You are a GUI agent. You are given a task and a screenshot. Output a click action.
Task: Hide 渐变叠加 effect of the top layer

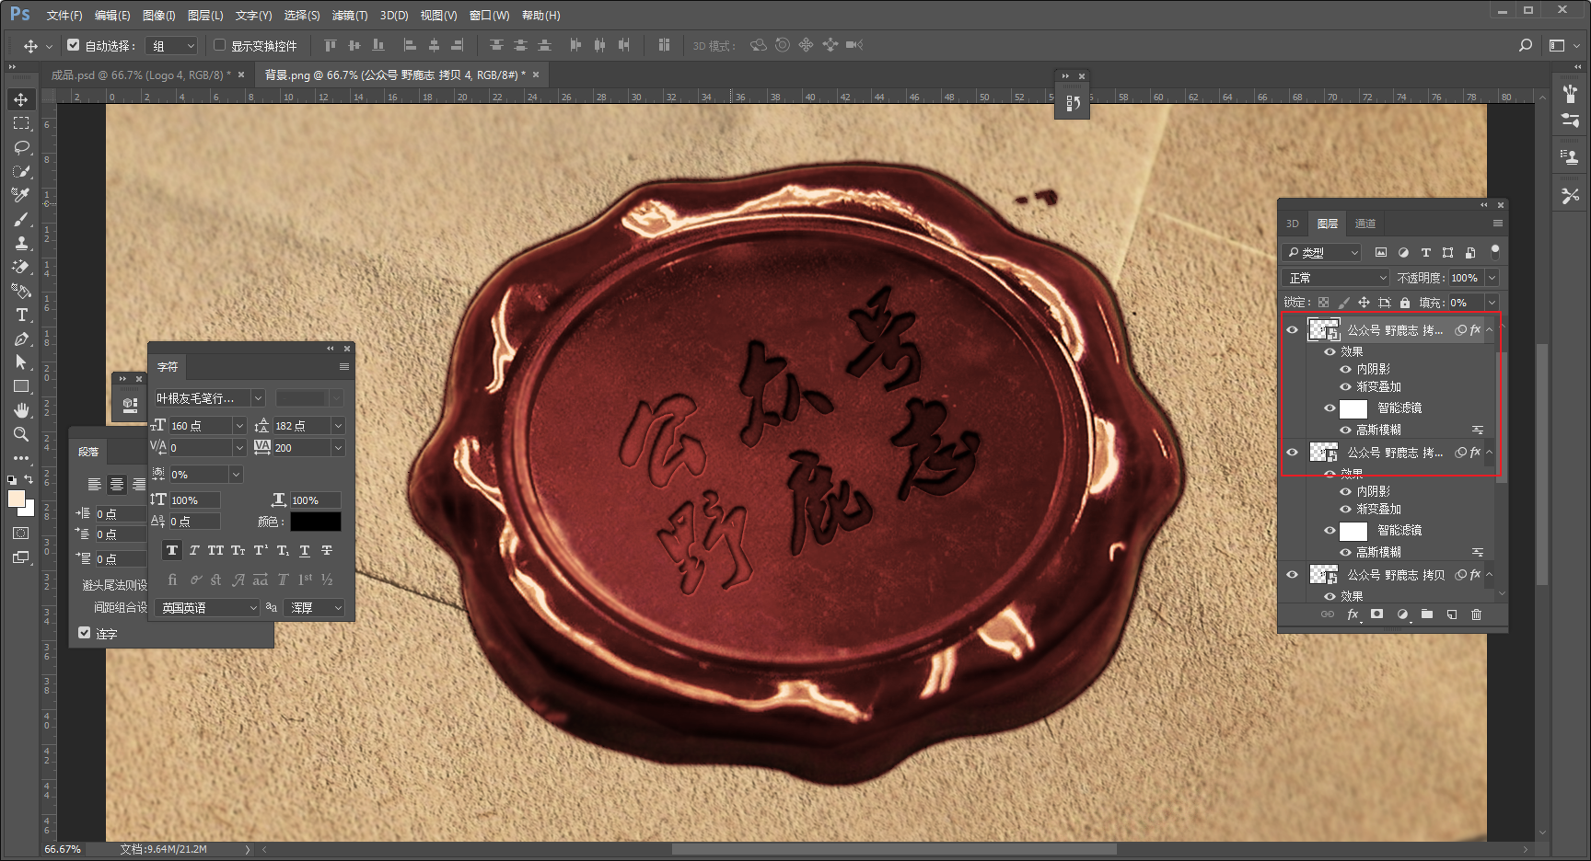click(x=1345, y=386)
